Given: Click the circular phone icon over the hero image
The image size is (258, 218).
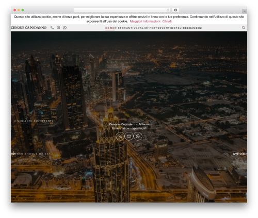Looking at the screenshot, I should pos(120,136).
